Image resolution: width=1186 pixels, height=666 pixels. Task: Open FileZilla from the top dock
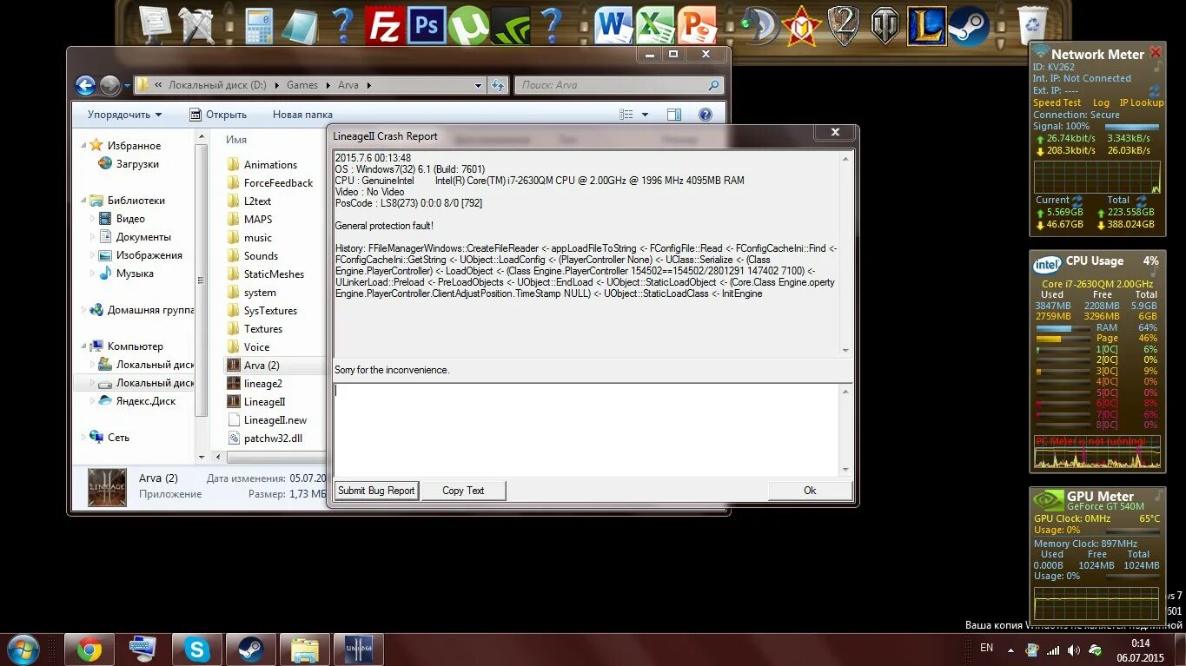click(383, 25)
